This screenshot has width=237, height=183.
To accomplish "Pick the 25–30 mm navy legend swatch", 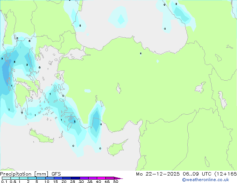I will click(x=76, y=178).
